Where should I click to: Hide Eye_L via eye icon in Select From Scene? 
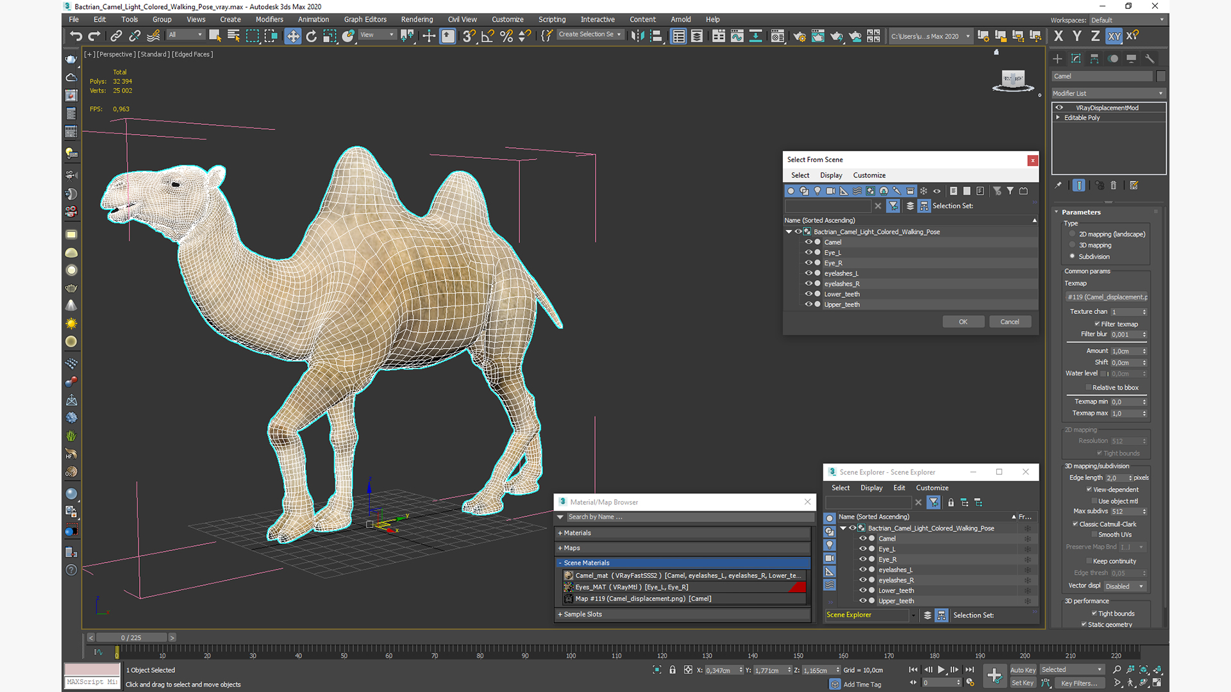click(x=808, y=252)
